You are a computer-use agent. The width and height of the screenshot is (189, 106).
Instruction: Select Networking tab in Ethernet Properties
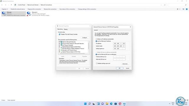pyautogui.click(x=60, y=29)
